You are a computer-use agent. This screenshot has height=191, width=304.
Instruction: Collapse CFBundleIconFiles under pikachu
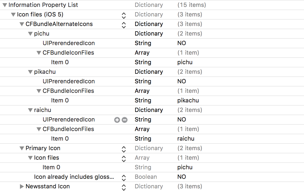pyautogui.click(x=39, y=91)
